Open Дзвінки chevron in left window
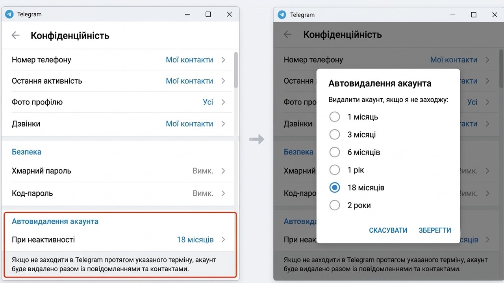504x283 pixels. (223, 123)
